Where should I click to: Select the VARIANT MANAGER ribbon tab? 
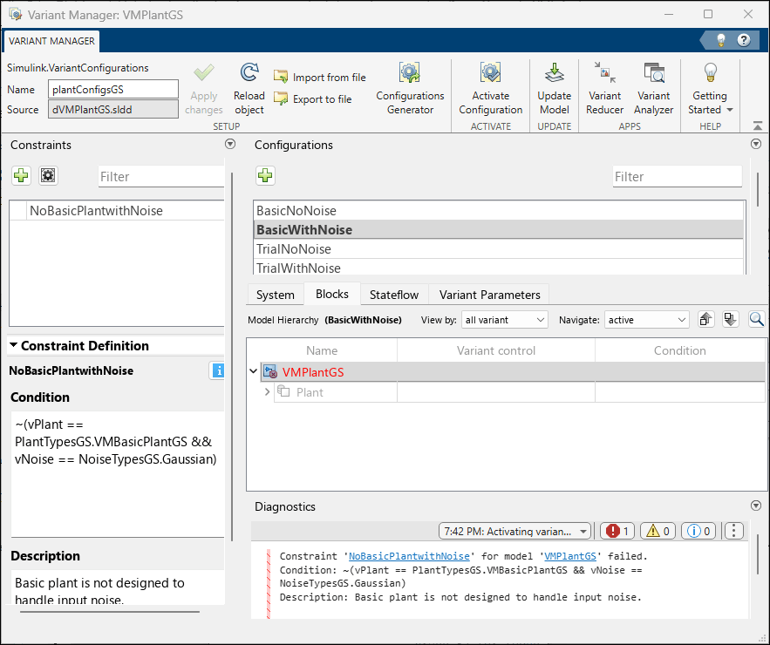click(51, 41)
